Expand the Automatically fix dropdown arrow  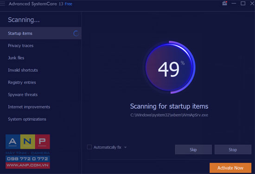pyautogui.click(x=125, y=147)
